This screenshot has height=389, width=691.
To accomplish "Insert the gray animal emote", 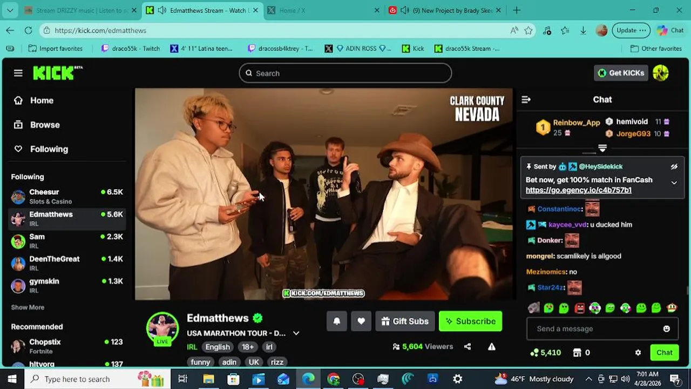I will [533, 308].
